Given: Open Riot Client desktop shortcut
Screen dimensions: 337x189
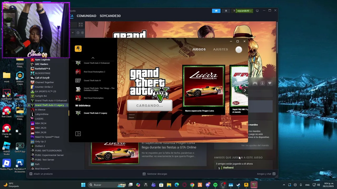Looking at the screenshot, I should pos(7,112).
